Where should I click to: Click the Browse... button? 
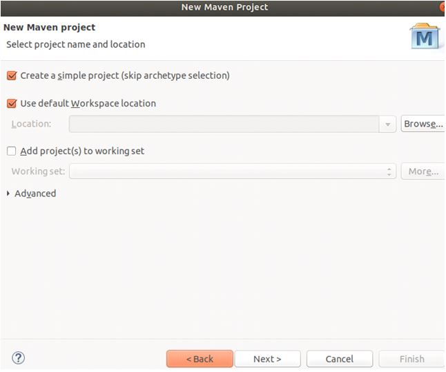click(423, 124)
